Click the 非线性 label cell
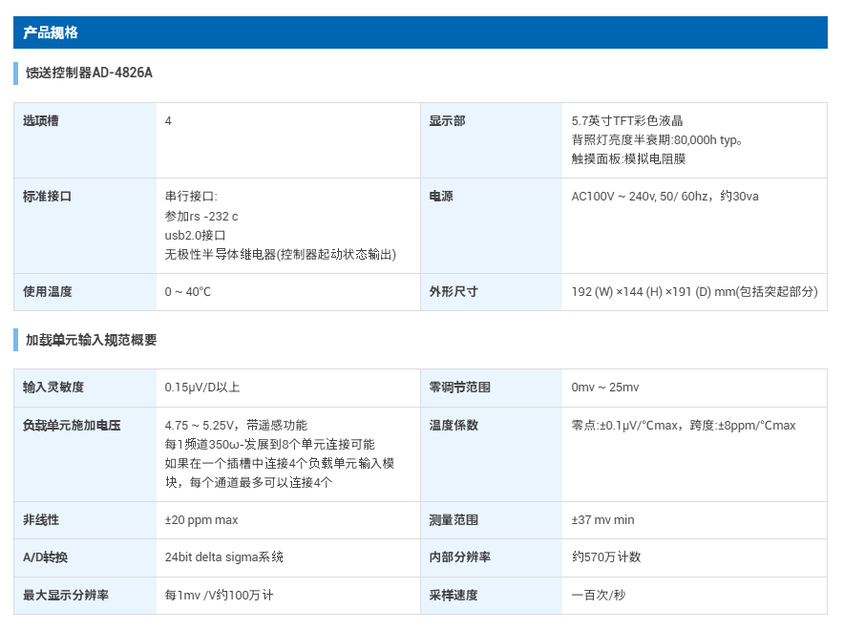The width and height of the screenshot is (844, 630). click(x=85, y=521)
